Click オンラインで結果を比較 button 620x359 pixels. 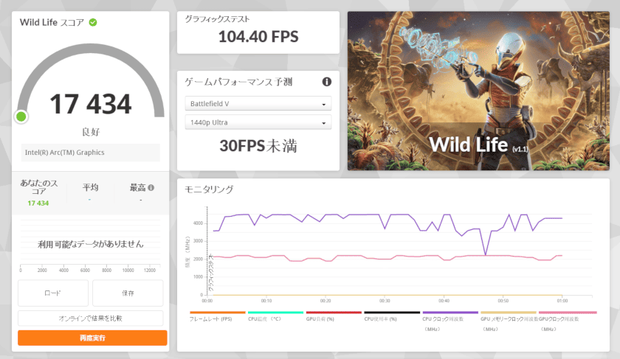[x=91, y=318]
